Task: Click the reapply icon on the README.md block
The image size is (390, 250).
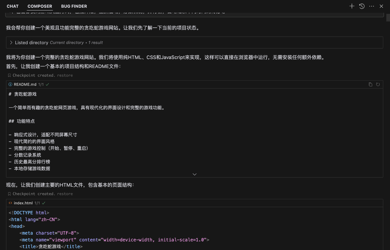Action: coord(378,85)
